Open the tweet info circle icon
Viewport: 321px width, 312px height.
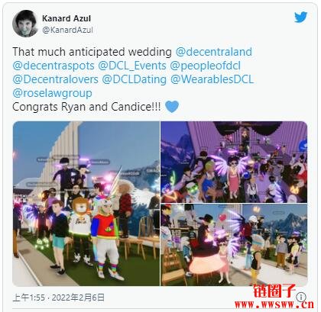pos(301,297)
